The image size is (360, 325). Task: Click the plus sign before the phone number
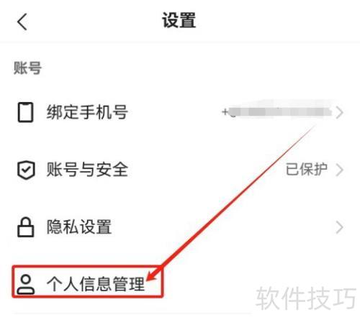pyautogui.click(x=225, y=111)
